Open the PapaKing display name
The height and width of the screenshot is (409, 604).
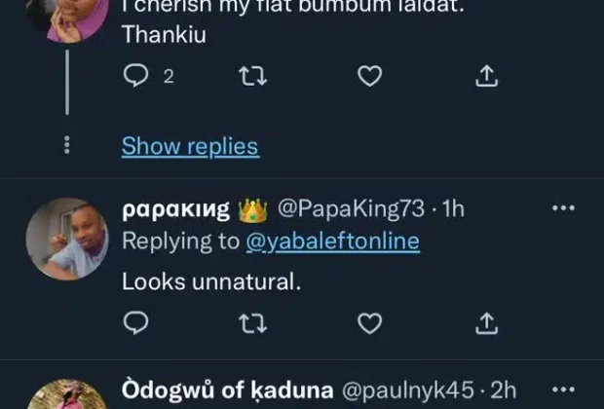tap(176, 208)
